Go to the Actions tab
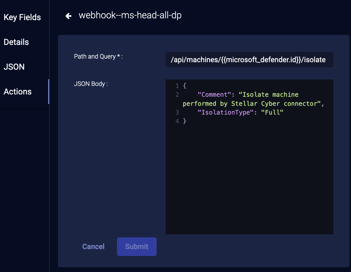This screenshot has width=351, height=272. coord(18,92)
